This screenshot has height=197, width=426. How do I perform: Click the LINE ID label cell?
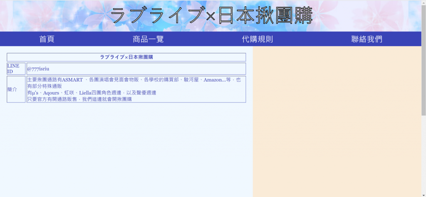click(x=16, y=69)
